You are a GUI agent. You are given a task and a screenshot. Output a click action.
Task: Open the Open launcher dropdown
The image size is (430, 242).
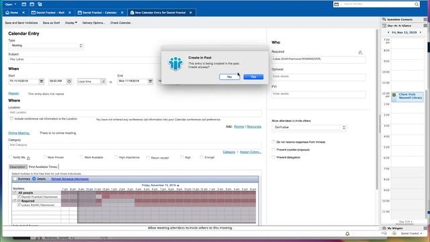(11, 4)
